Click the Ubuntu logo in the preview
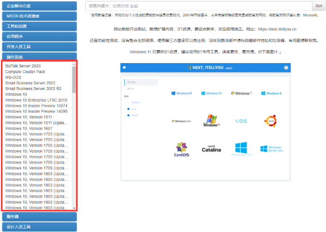 pyautogui.click(x=270, y=120)
